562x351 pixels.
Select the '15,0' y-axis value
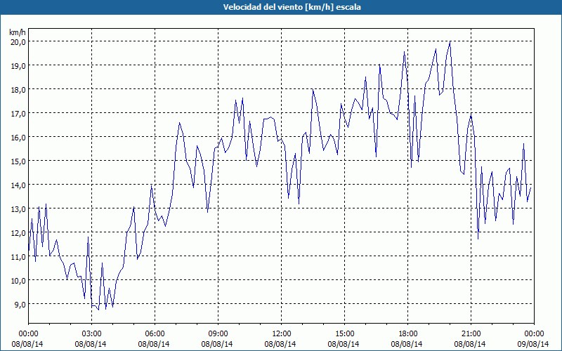18,161
